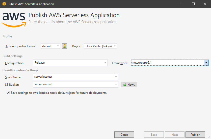Click the New... bucket button
This screenshot has height=139, width=211.
tap(129, 84)
